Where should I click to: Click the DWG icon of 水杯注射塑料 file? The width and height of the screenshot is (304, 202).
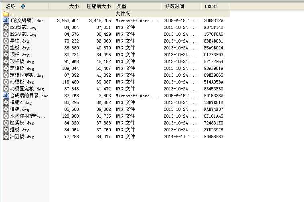pyautogui.click(x=6, y=116)
